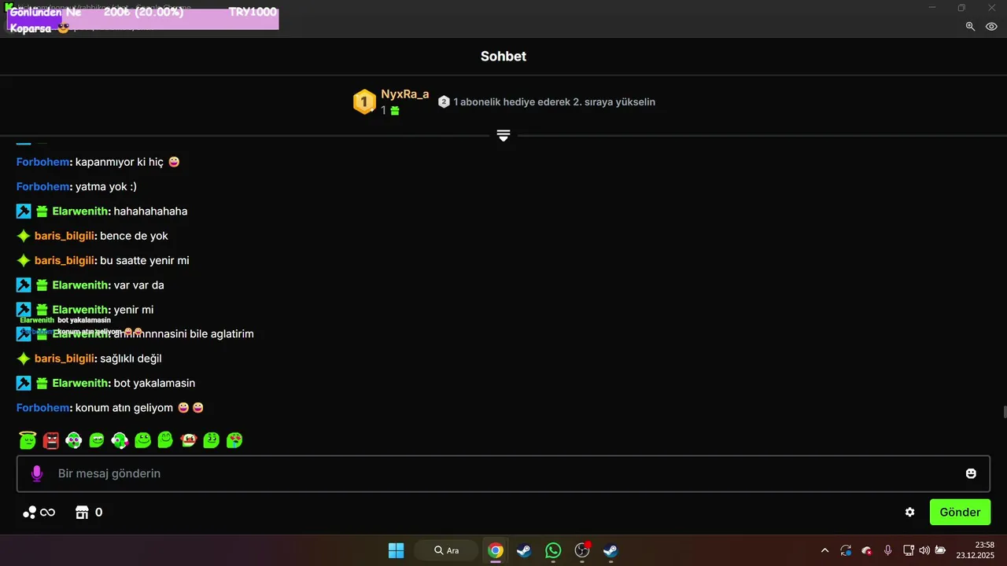Click Forbohem on kapanmıyor ki hiç message
Screen dimensions: 1007x566
tap(43, 162)
